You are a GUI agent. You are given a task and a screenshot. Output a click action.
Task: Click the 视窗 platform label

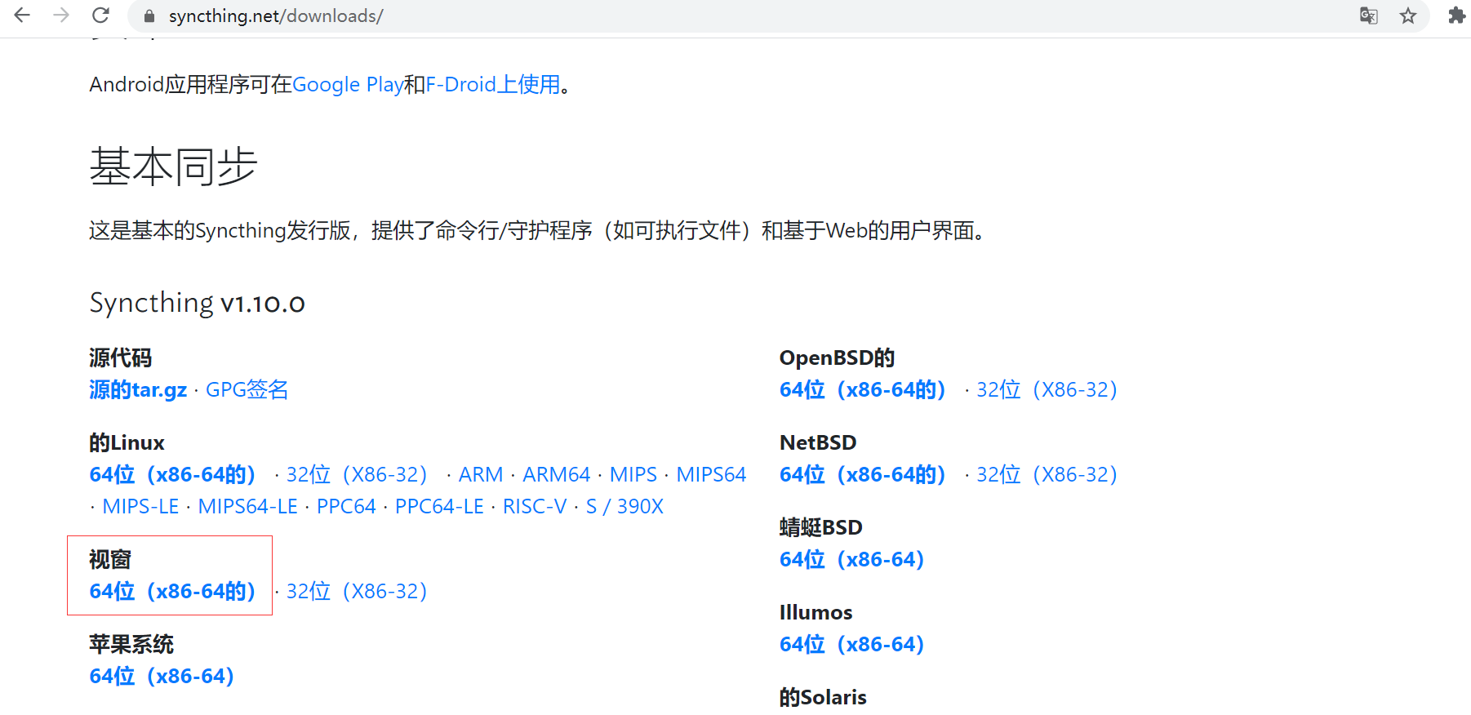pos(110,560)
